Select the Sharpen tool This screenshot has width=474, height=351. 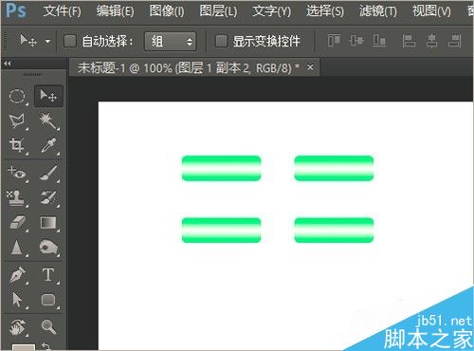[x=17, y=248]
